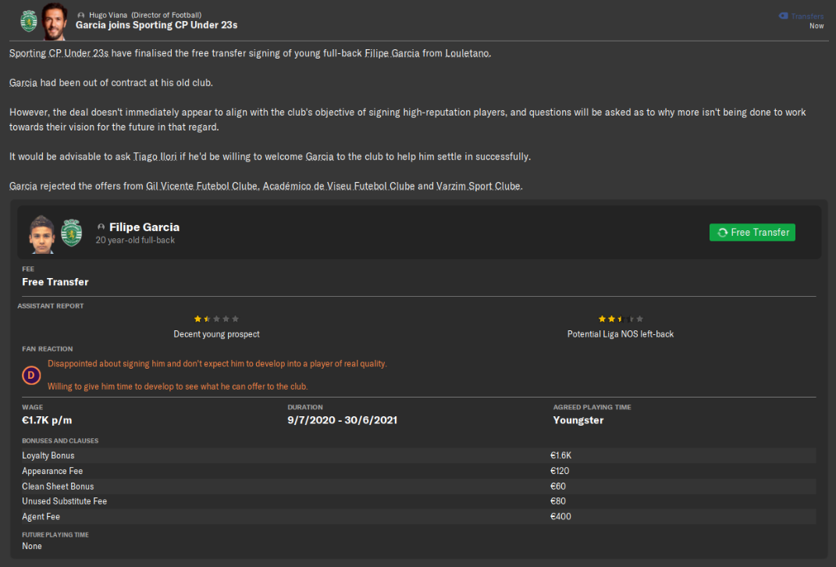Image resolution: width=836 pixels, height=567 pixels.
Task: Click the '20 year-old full-back' description
Action: [135, 241]
